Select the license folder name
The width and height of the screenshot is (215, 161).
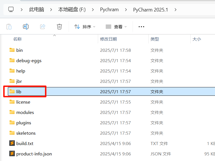[x=23, y=102]
